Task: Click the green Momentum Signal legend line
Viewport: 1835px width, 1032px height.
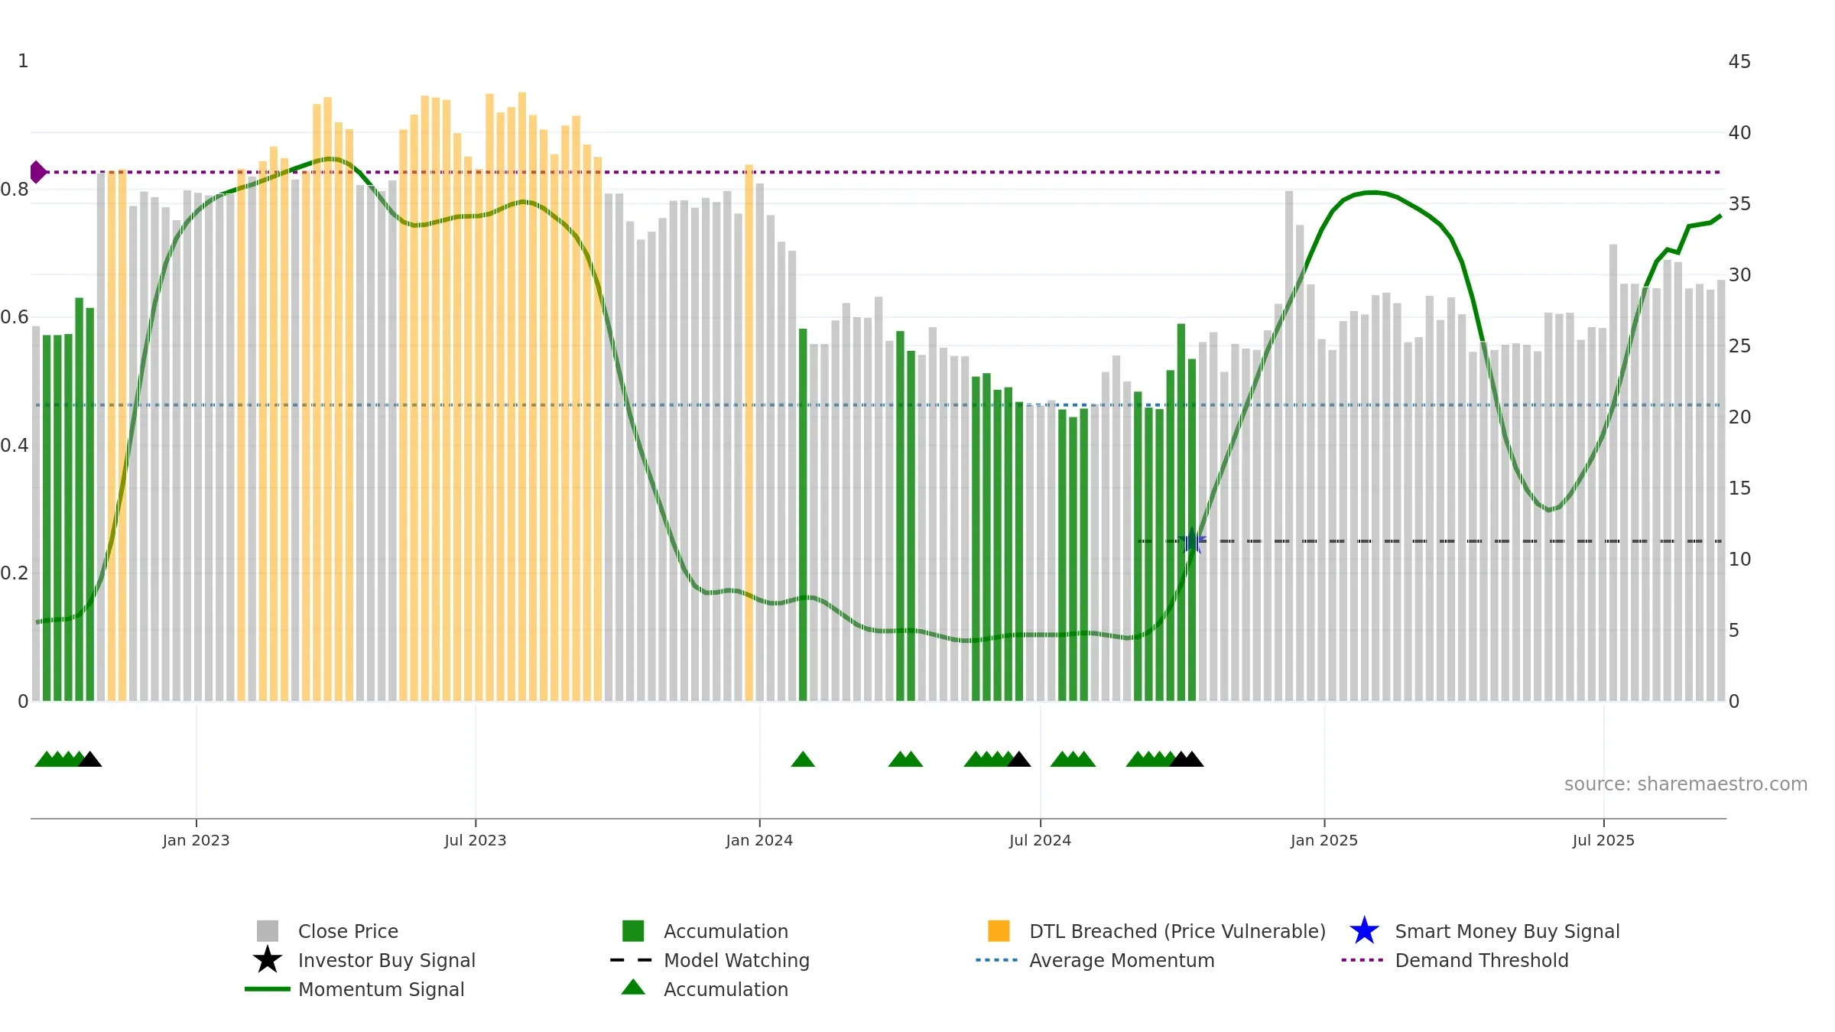Action: click(267, 988)
